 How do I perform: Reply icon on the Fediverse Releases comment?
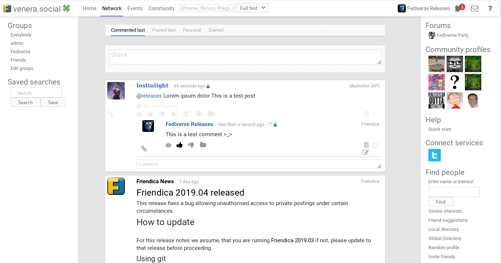click(169, 145)
